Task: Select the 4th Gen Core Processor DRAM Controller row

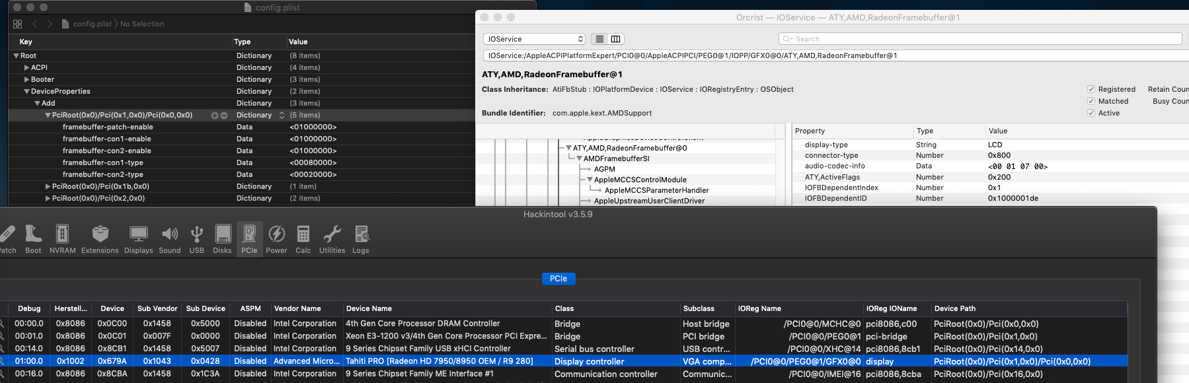Action: [564, 324]
